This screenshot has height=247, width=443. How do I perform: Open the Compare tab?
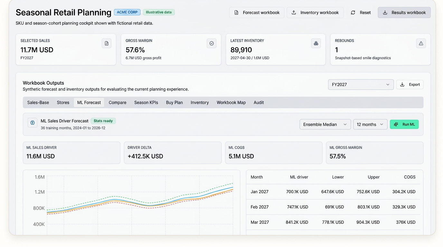(118, 103)
